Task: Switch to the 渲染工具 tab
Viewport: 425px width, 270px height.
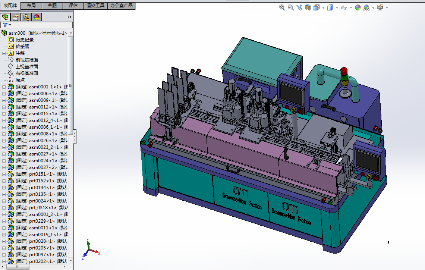Action: 95,6
